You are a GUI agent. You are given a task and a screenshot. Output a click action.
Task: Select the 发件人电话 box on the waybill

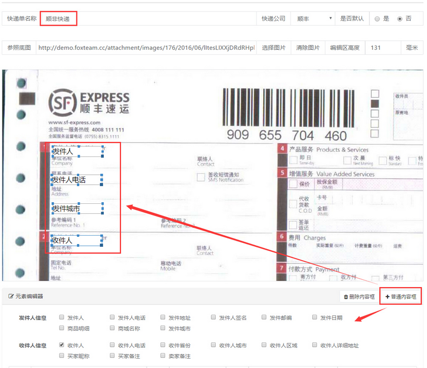(76, 180)
